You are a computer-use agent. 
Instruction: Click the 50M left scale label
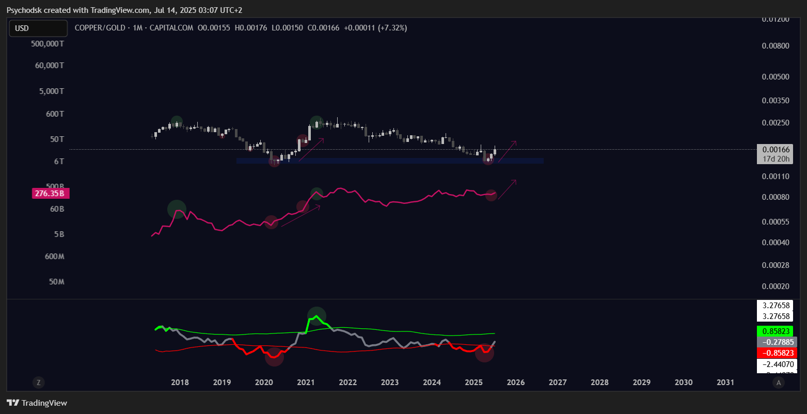click(x=56, y=282)
